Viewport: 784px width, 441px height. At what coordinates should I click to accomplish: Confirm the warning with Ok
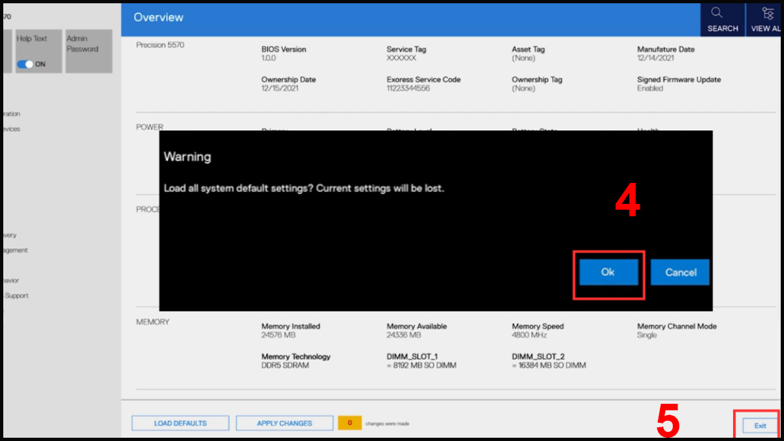[608, 272]
